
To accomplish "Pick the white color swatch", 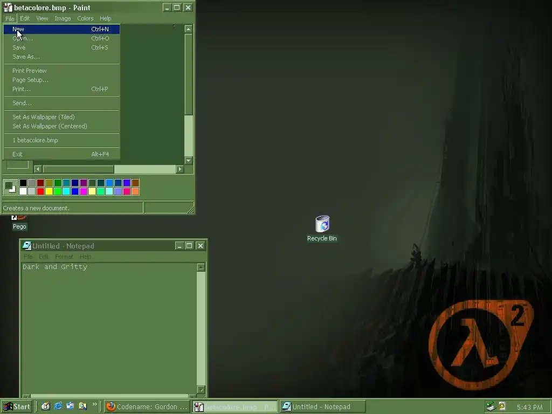I will [x=23, y=191].
